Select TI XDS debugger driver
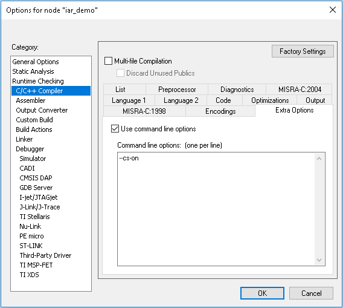The image size is (343, 308). pyautogui.click(x=51, y=275)
